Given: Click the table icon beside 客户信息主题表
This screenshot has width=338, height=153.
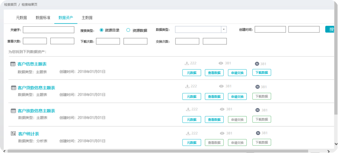Looking at the screenshot, I should (x=13, y=64).
